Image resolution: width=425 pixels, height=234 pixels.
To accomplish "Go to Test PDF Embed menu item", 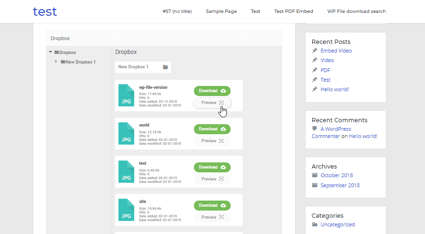I will tap(294, 11).
